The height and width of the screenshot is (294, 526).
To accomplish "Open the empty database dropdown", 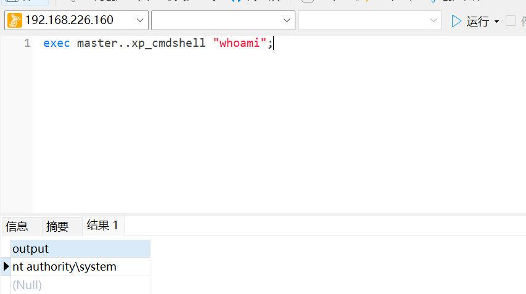I will [287, 20].
